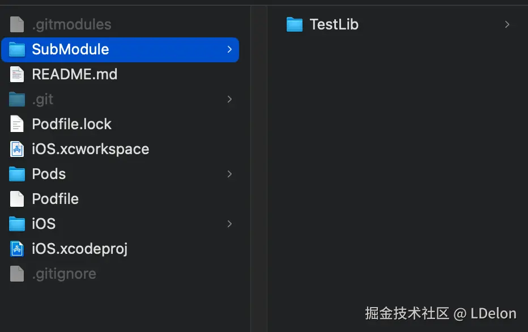Click the TestLib folder icon

point(294,24)
